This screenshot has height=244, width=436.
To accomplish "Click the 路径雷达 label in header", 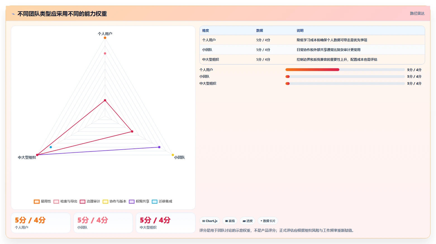I will click(417, 13).
